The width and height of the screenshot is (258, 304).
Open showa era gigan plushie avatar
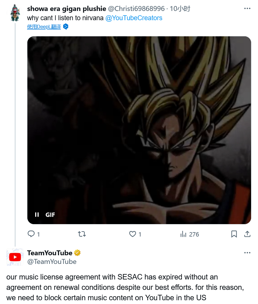[15, 13]
